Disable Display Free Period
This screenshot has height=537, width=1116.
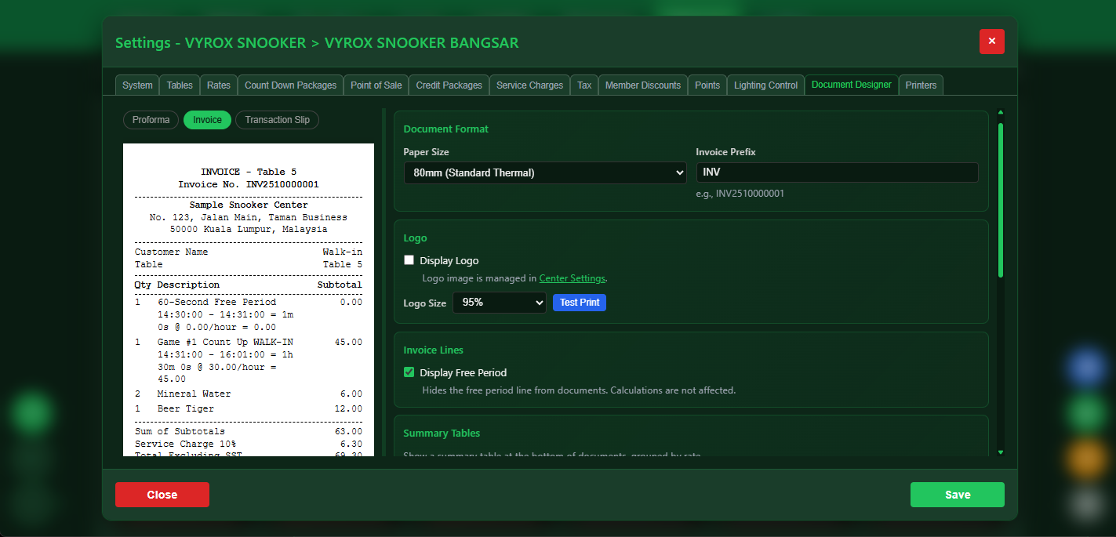(x=409, y=372)
